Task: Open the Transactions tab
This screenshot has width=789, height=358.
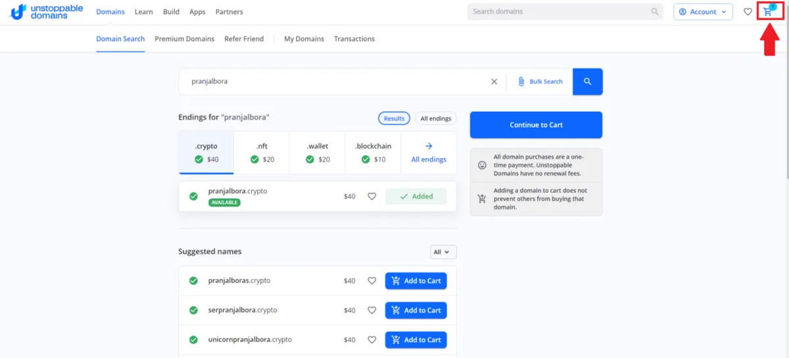Action: pyautogui.click(x=354, y=39)
